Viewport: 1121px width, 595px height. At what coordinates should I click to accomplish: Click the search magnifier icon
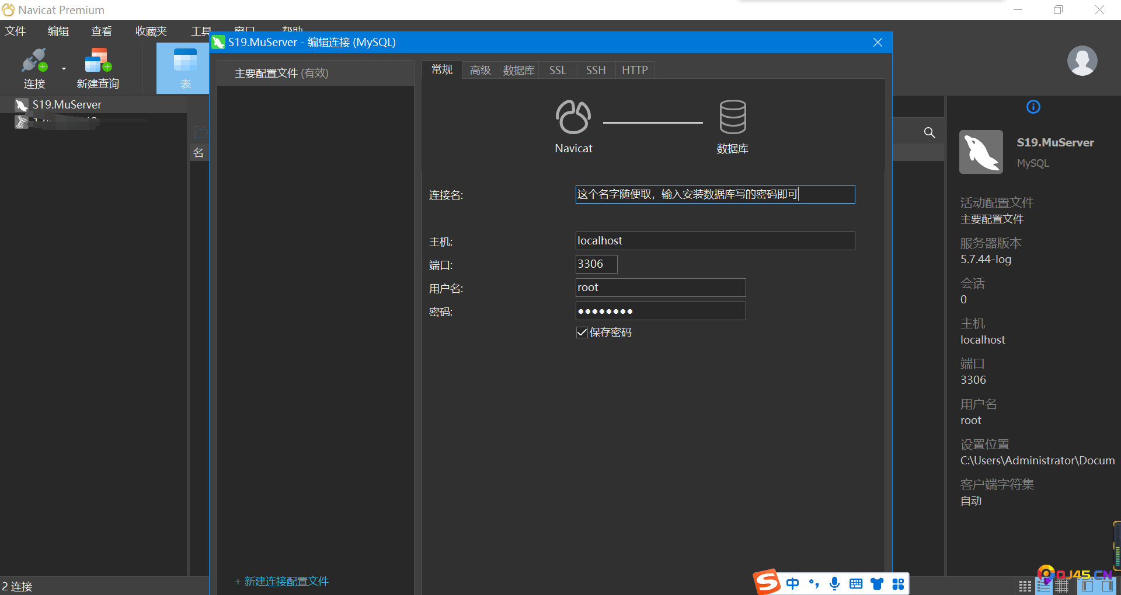coord(929,132)
